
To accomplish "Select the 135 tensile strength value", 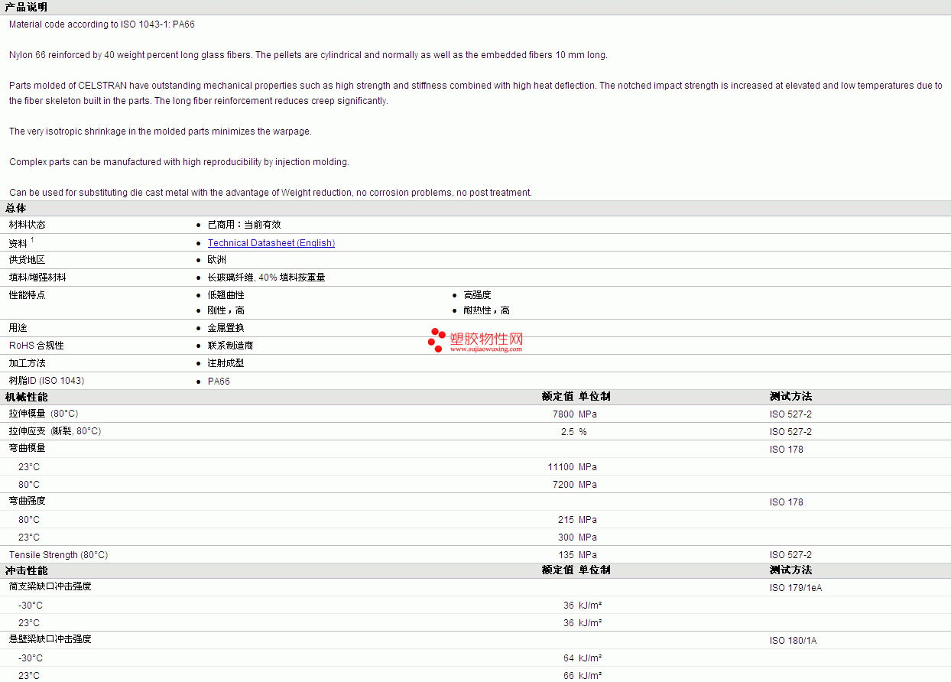I will (x=566, y=555).
